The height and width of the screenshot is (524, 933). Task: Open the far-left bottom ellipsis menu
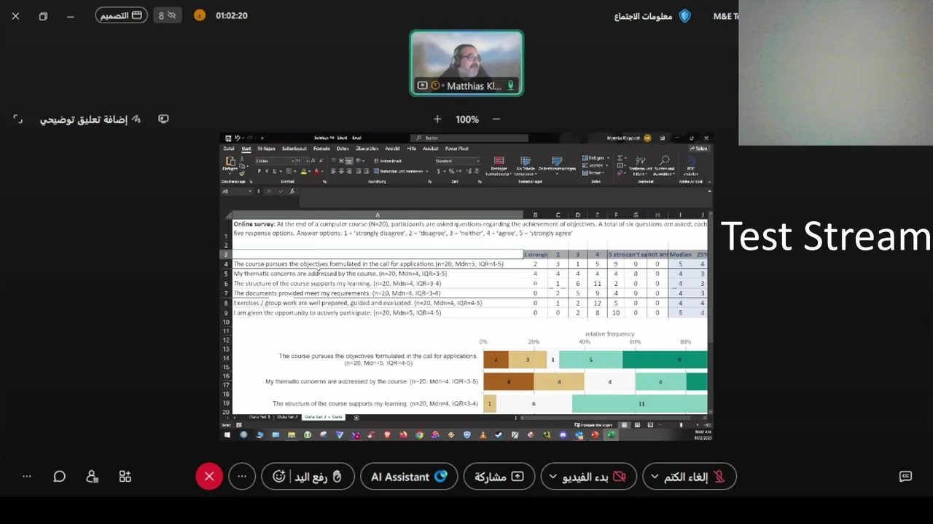pyautogui.click(x=27, y=476)
